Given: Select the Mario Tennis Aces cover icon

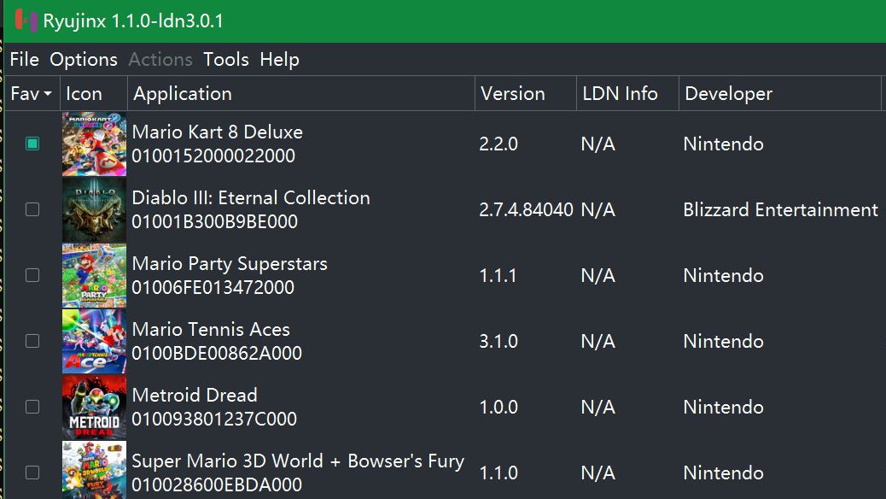Looking at the screenshot, I should 95,341.
